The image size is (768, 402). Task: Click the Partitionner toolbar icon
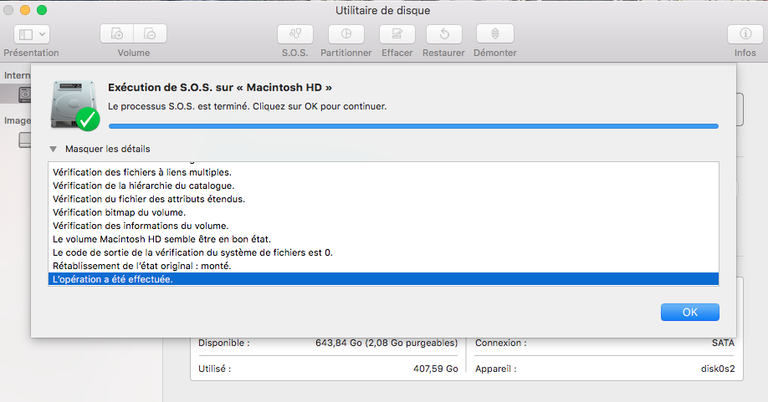346,34
